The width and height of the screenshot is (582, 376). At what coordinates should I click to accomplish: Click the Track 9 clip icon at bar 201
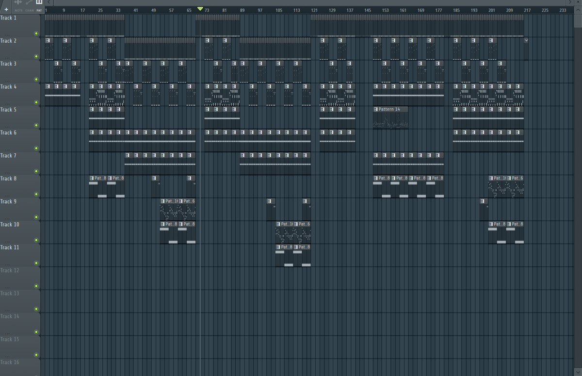point(482,201)
